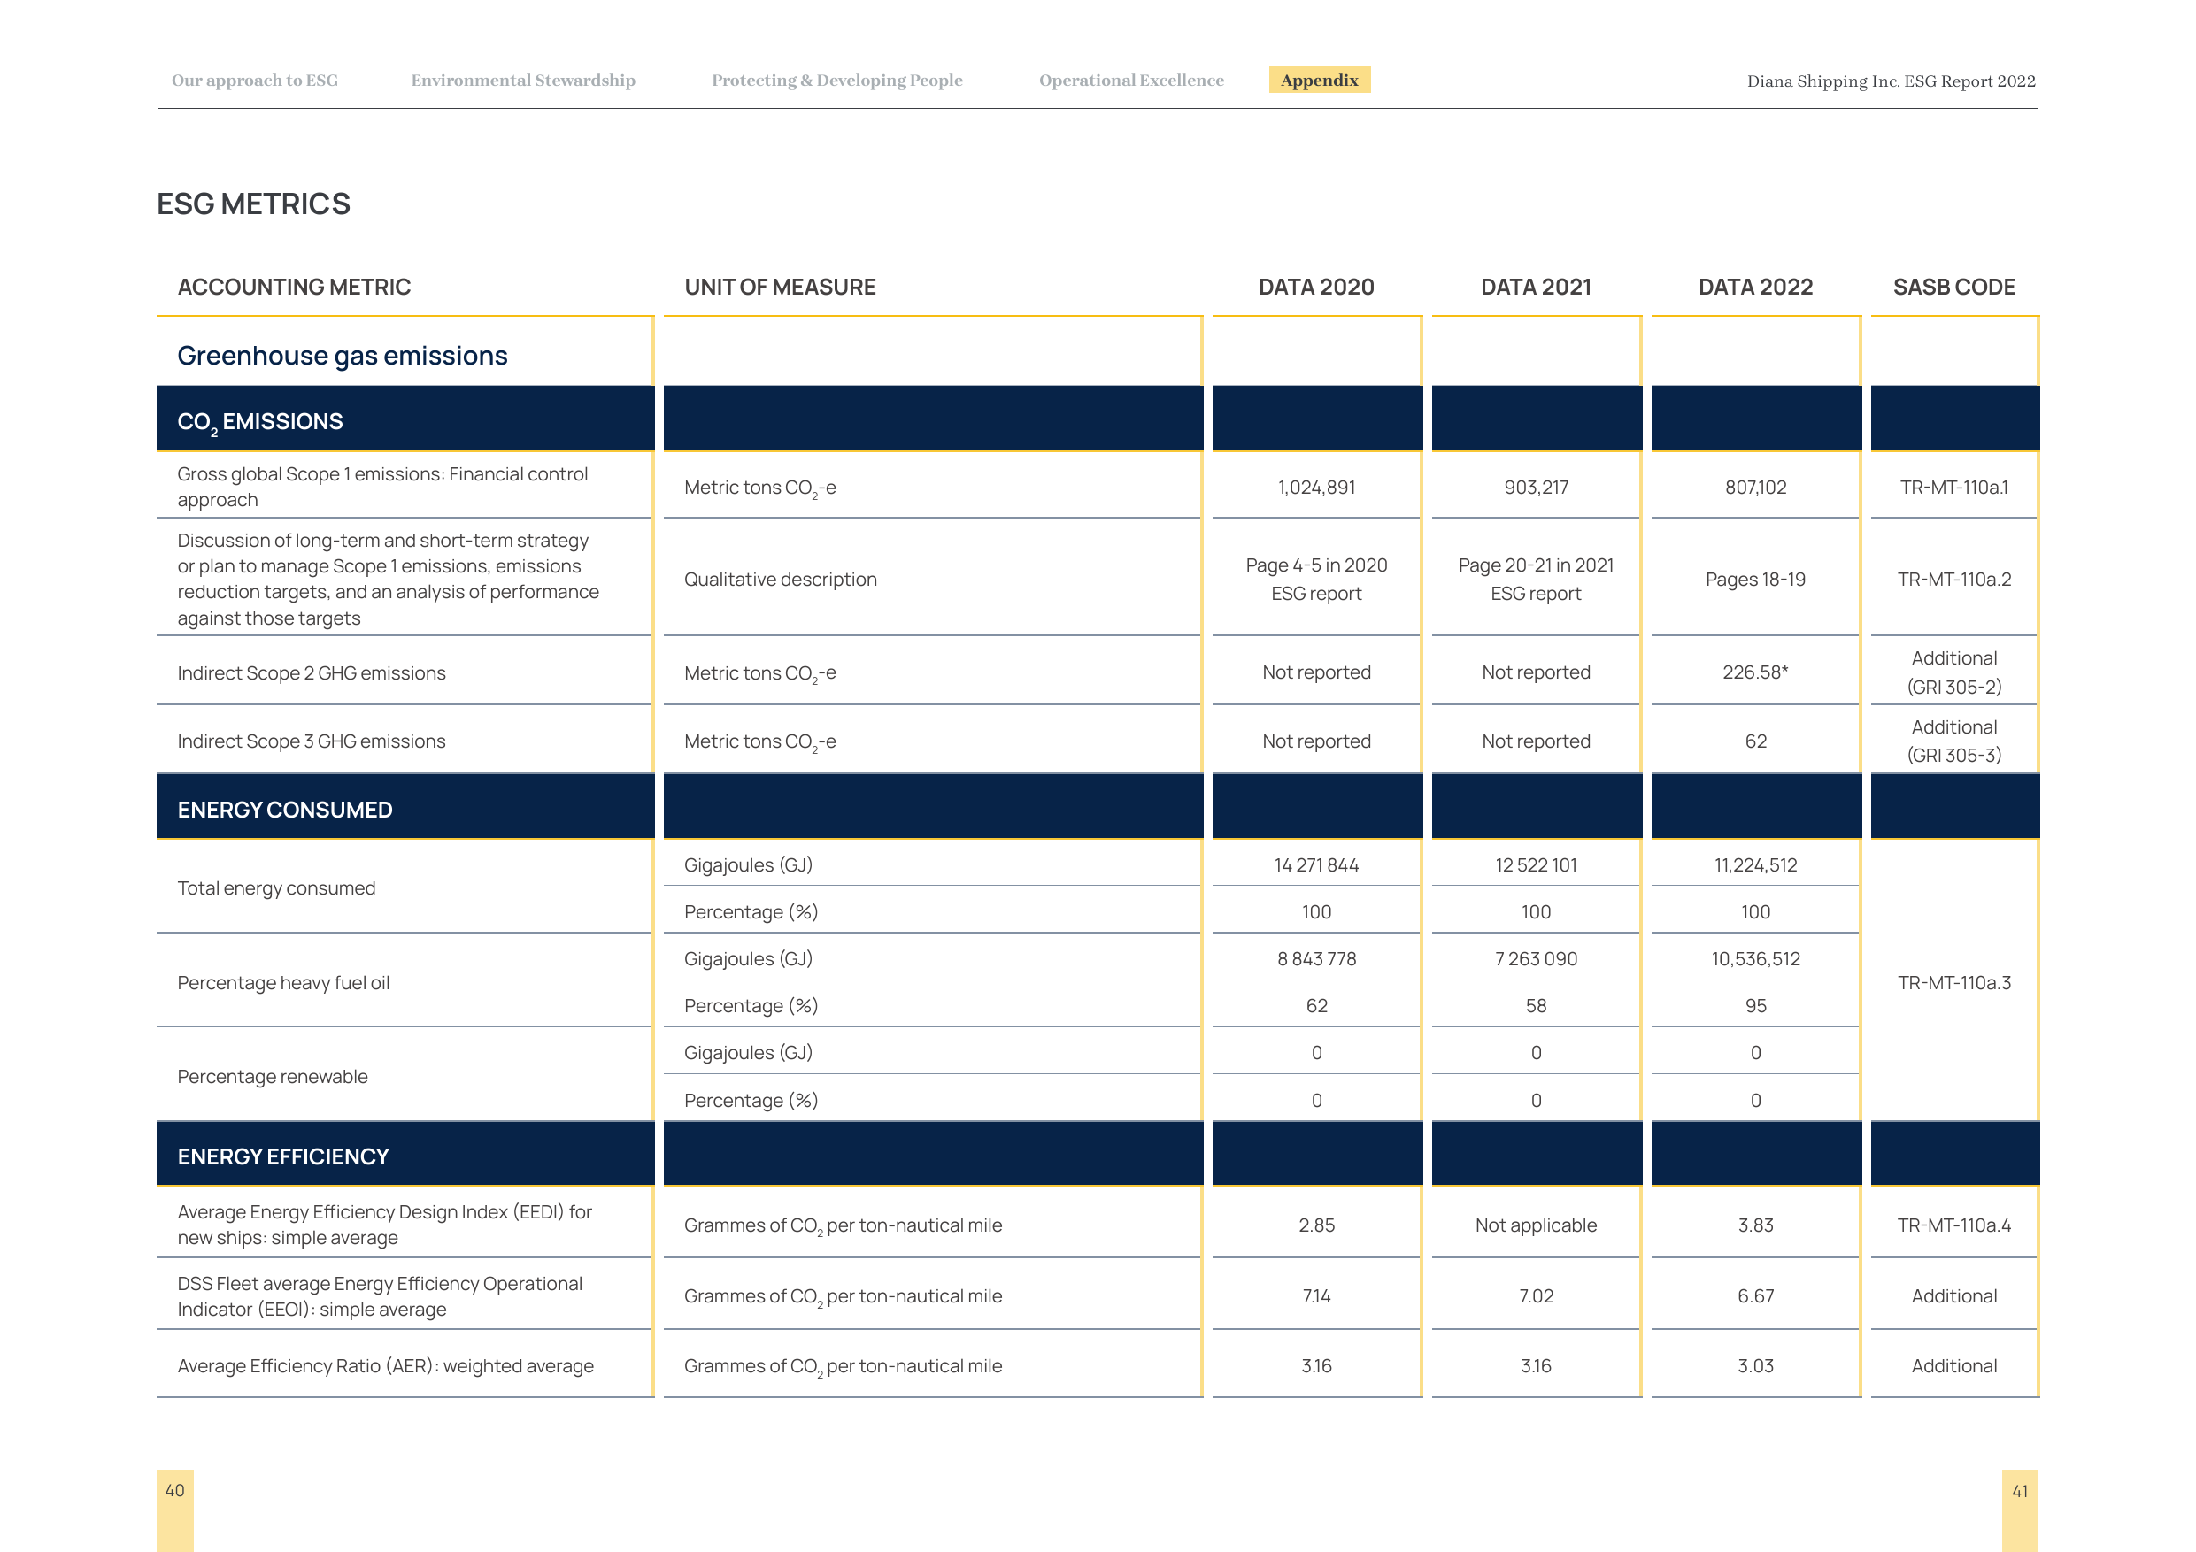Click 'Diana Shipping Inc. ESG Report 2022' header
Image resolution: width=2196 pixels, height=1552 pixels.
[1891, 81]
